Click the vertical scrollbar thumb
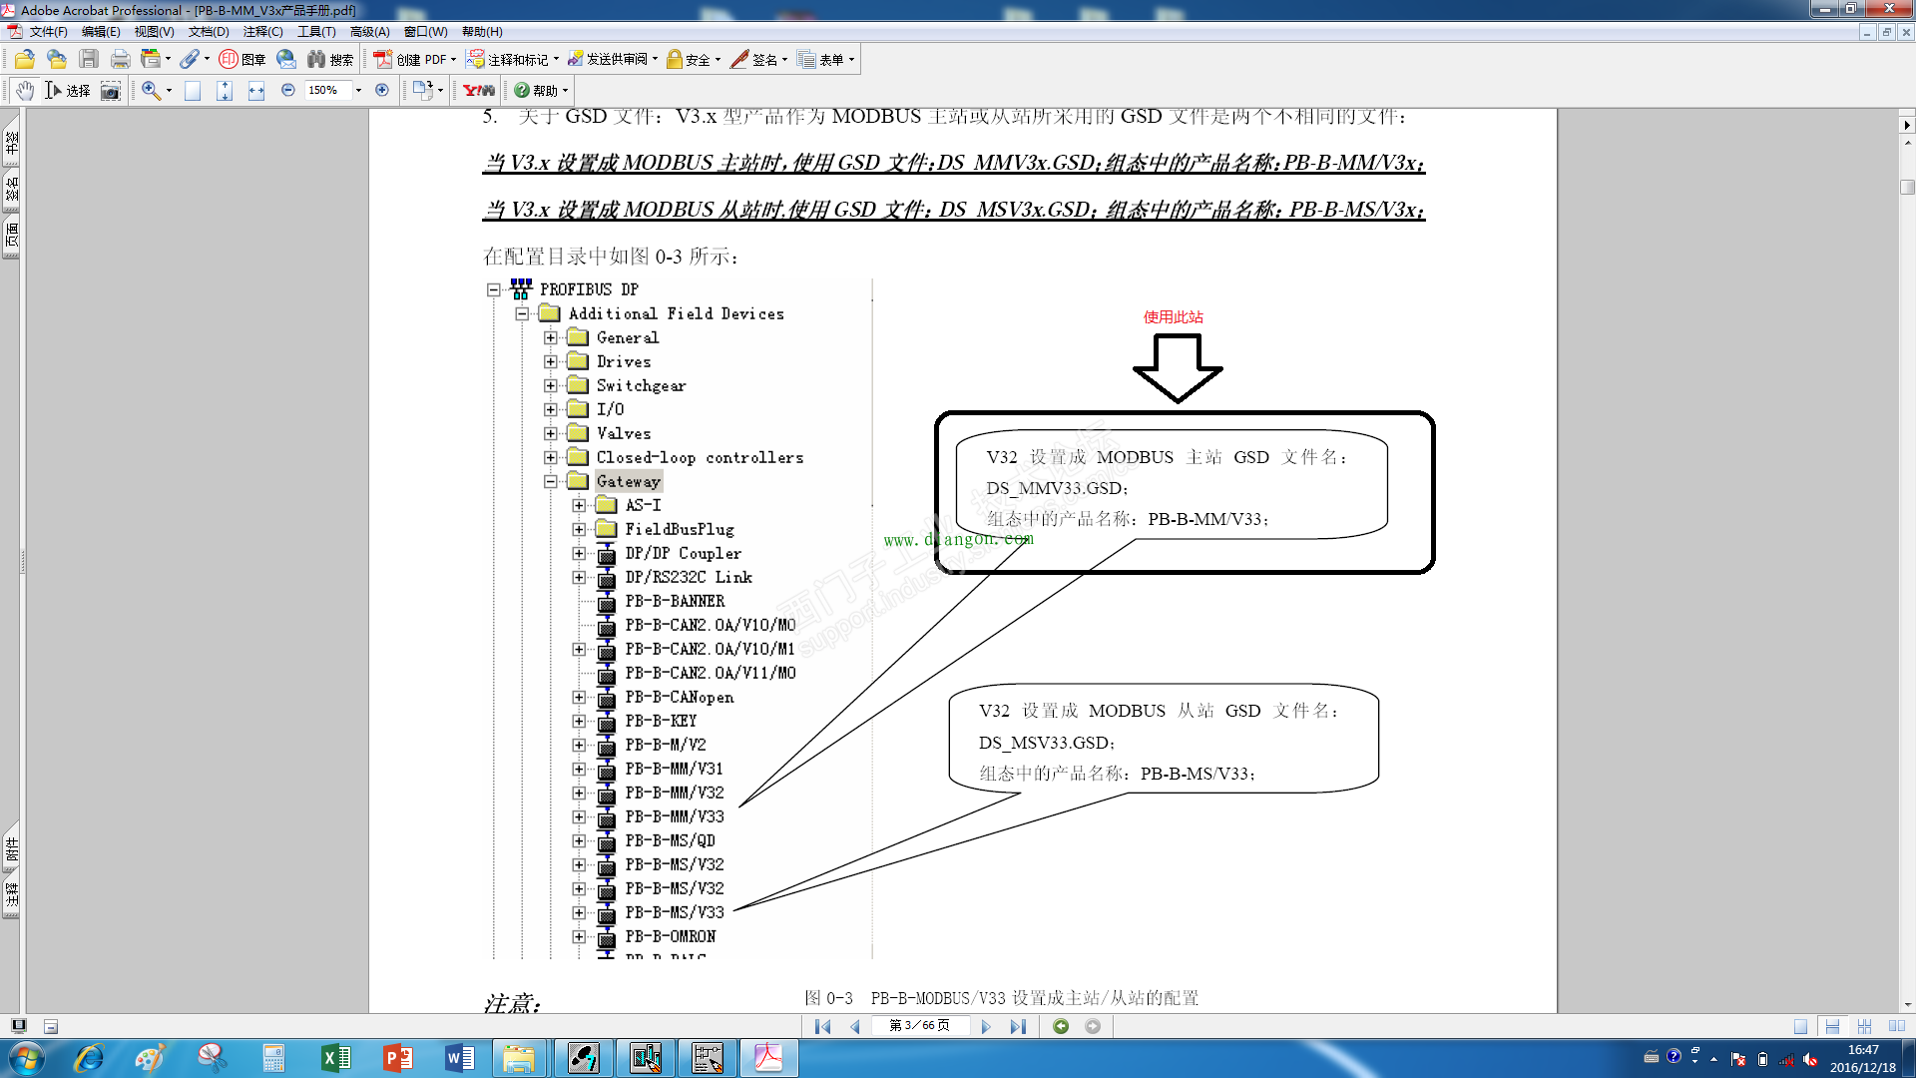1916x1078 pixels. point(1907,187)
